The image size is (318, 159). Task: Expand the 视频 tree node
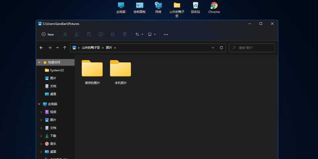click(x=41, y=112)
